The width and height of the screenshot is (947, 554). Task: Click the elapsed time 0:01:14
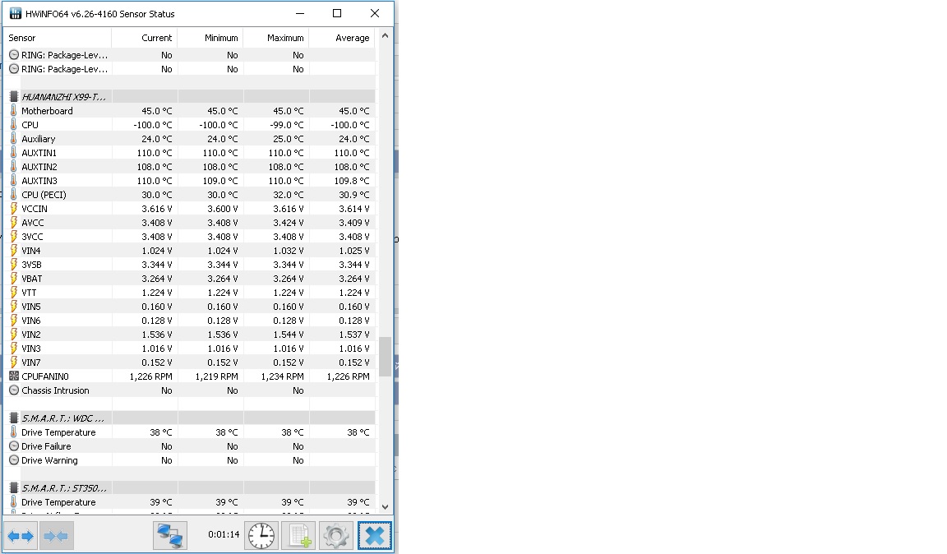pyautogui.click(x=224, y=534)
